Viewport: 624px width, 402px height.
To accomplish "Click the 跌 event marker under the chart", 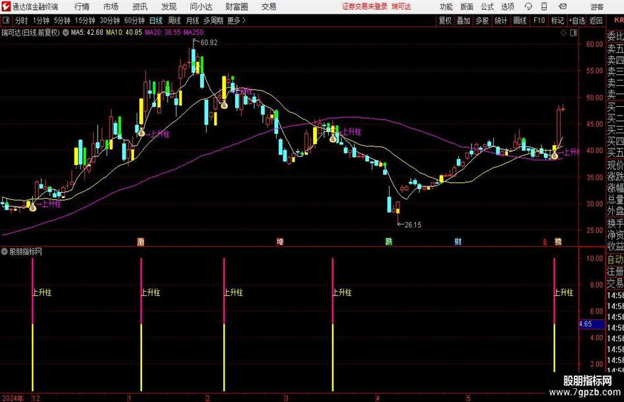I will (388, 242).
